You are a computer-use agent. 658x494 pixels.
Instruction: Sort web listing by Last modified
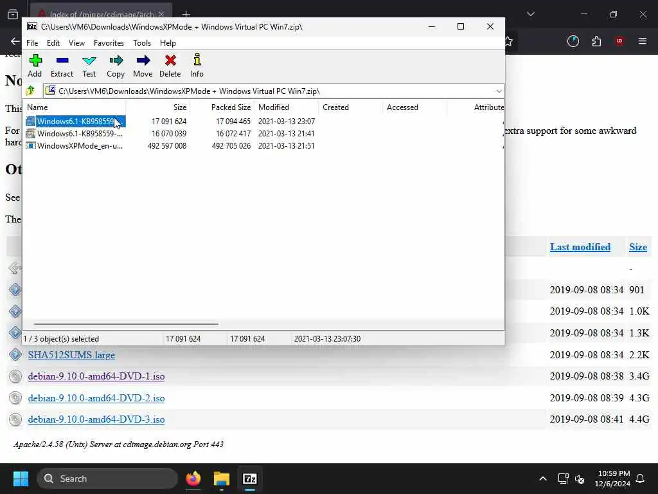pyautogui.click(x=580, y=247)
